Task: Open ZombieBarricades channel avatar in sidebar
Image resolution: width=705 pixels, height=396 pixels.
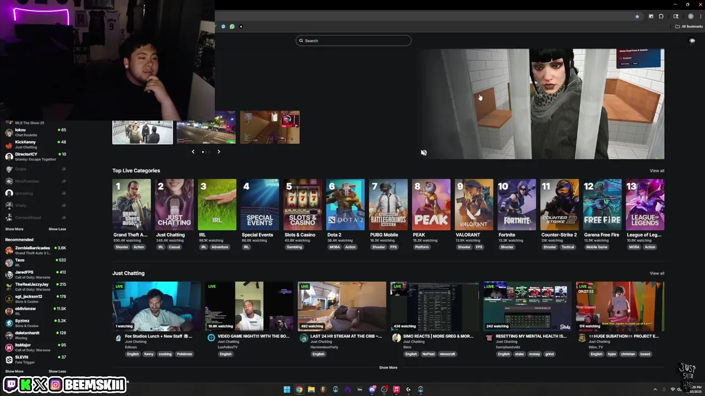Action: pyautogui.click(x=9, y=250)
